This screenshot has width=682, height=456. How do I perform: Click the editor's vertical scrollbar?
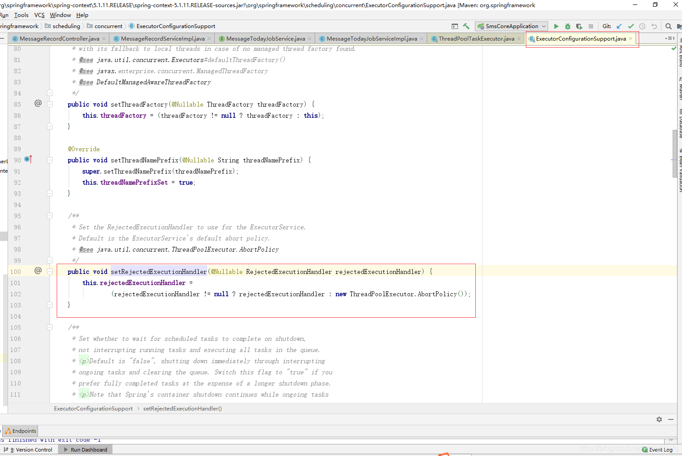[674, 154]
